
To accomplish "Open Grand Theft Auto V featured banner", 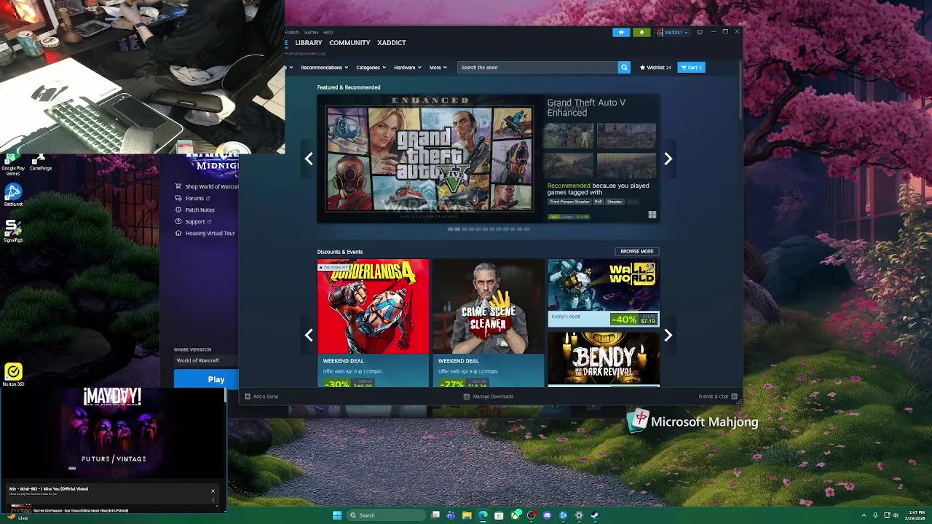I will (x=430, y=159).
